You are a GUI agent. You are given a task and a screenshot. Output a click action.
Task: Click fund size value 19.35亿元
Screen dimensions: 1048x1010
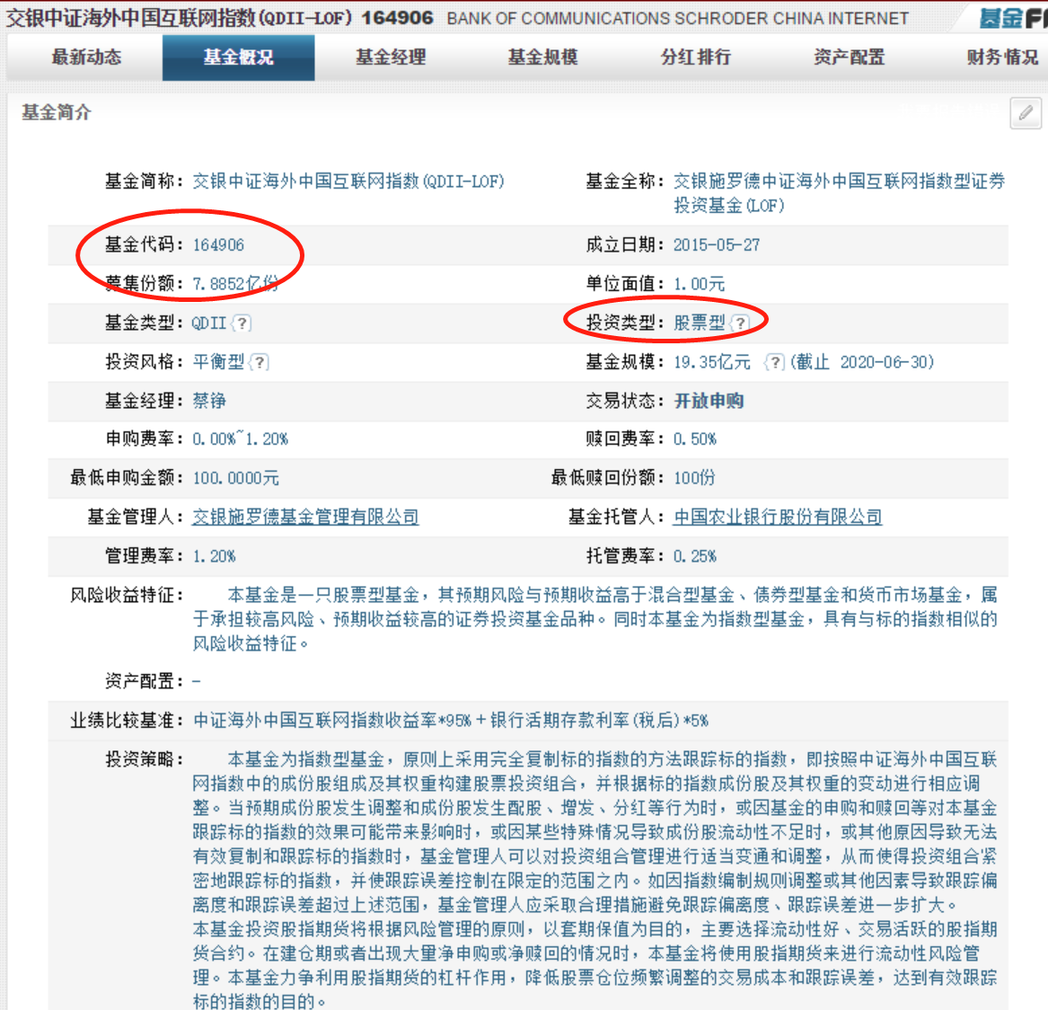click(712, 362)
